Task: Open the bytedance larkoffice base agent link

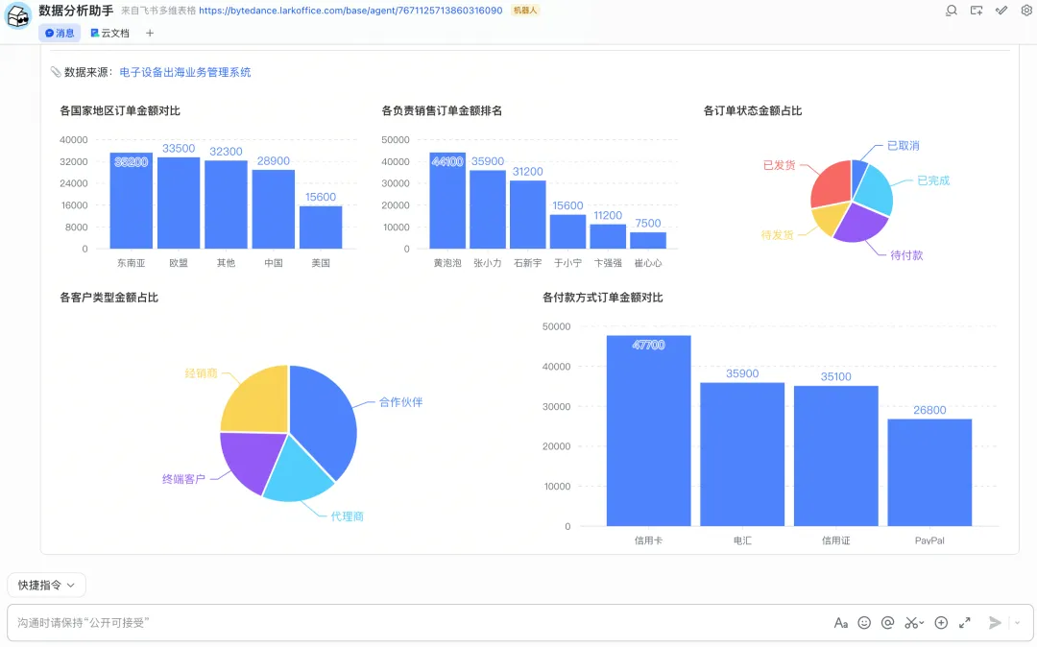Action: point(350,11)
